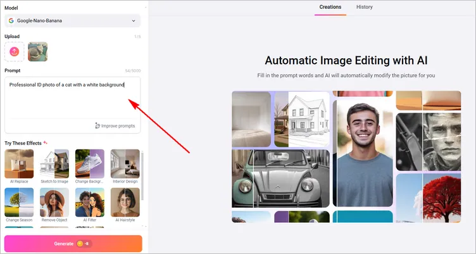Click the Model label text
Screen dimensions: 476x254
click(11, 8)
